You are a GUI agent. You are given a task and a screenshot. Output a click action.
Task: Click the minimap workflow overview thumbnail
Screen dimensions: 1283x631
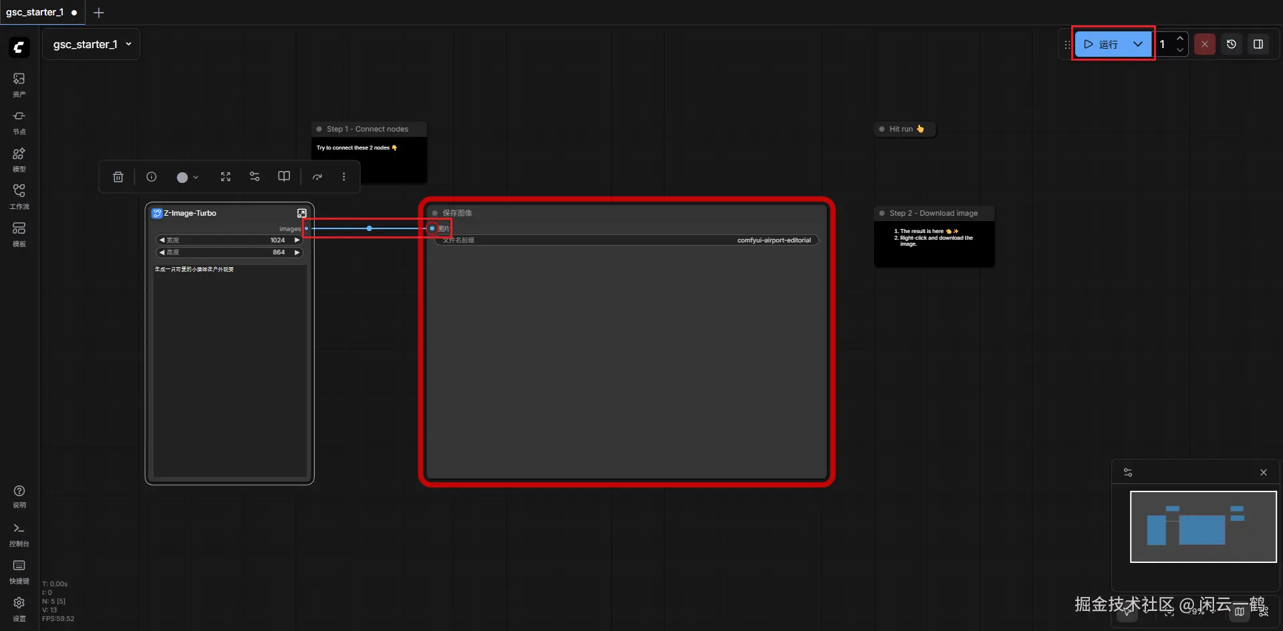pyautogui.click(x=1203, y=527)
